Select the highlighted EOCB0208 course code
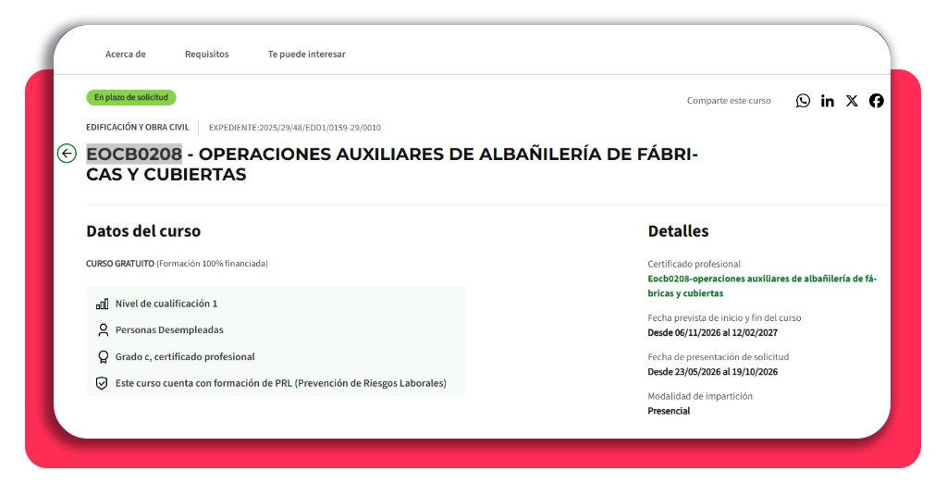 (134, 154)
